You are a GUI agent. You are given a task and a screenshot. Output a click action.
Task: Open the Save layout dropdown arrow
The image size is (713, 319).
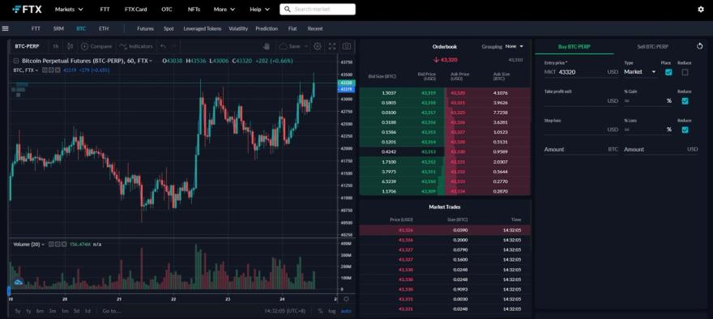[x=306, y=46]
